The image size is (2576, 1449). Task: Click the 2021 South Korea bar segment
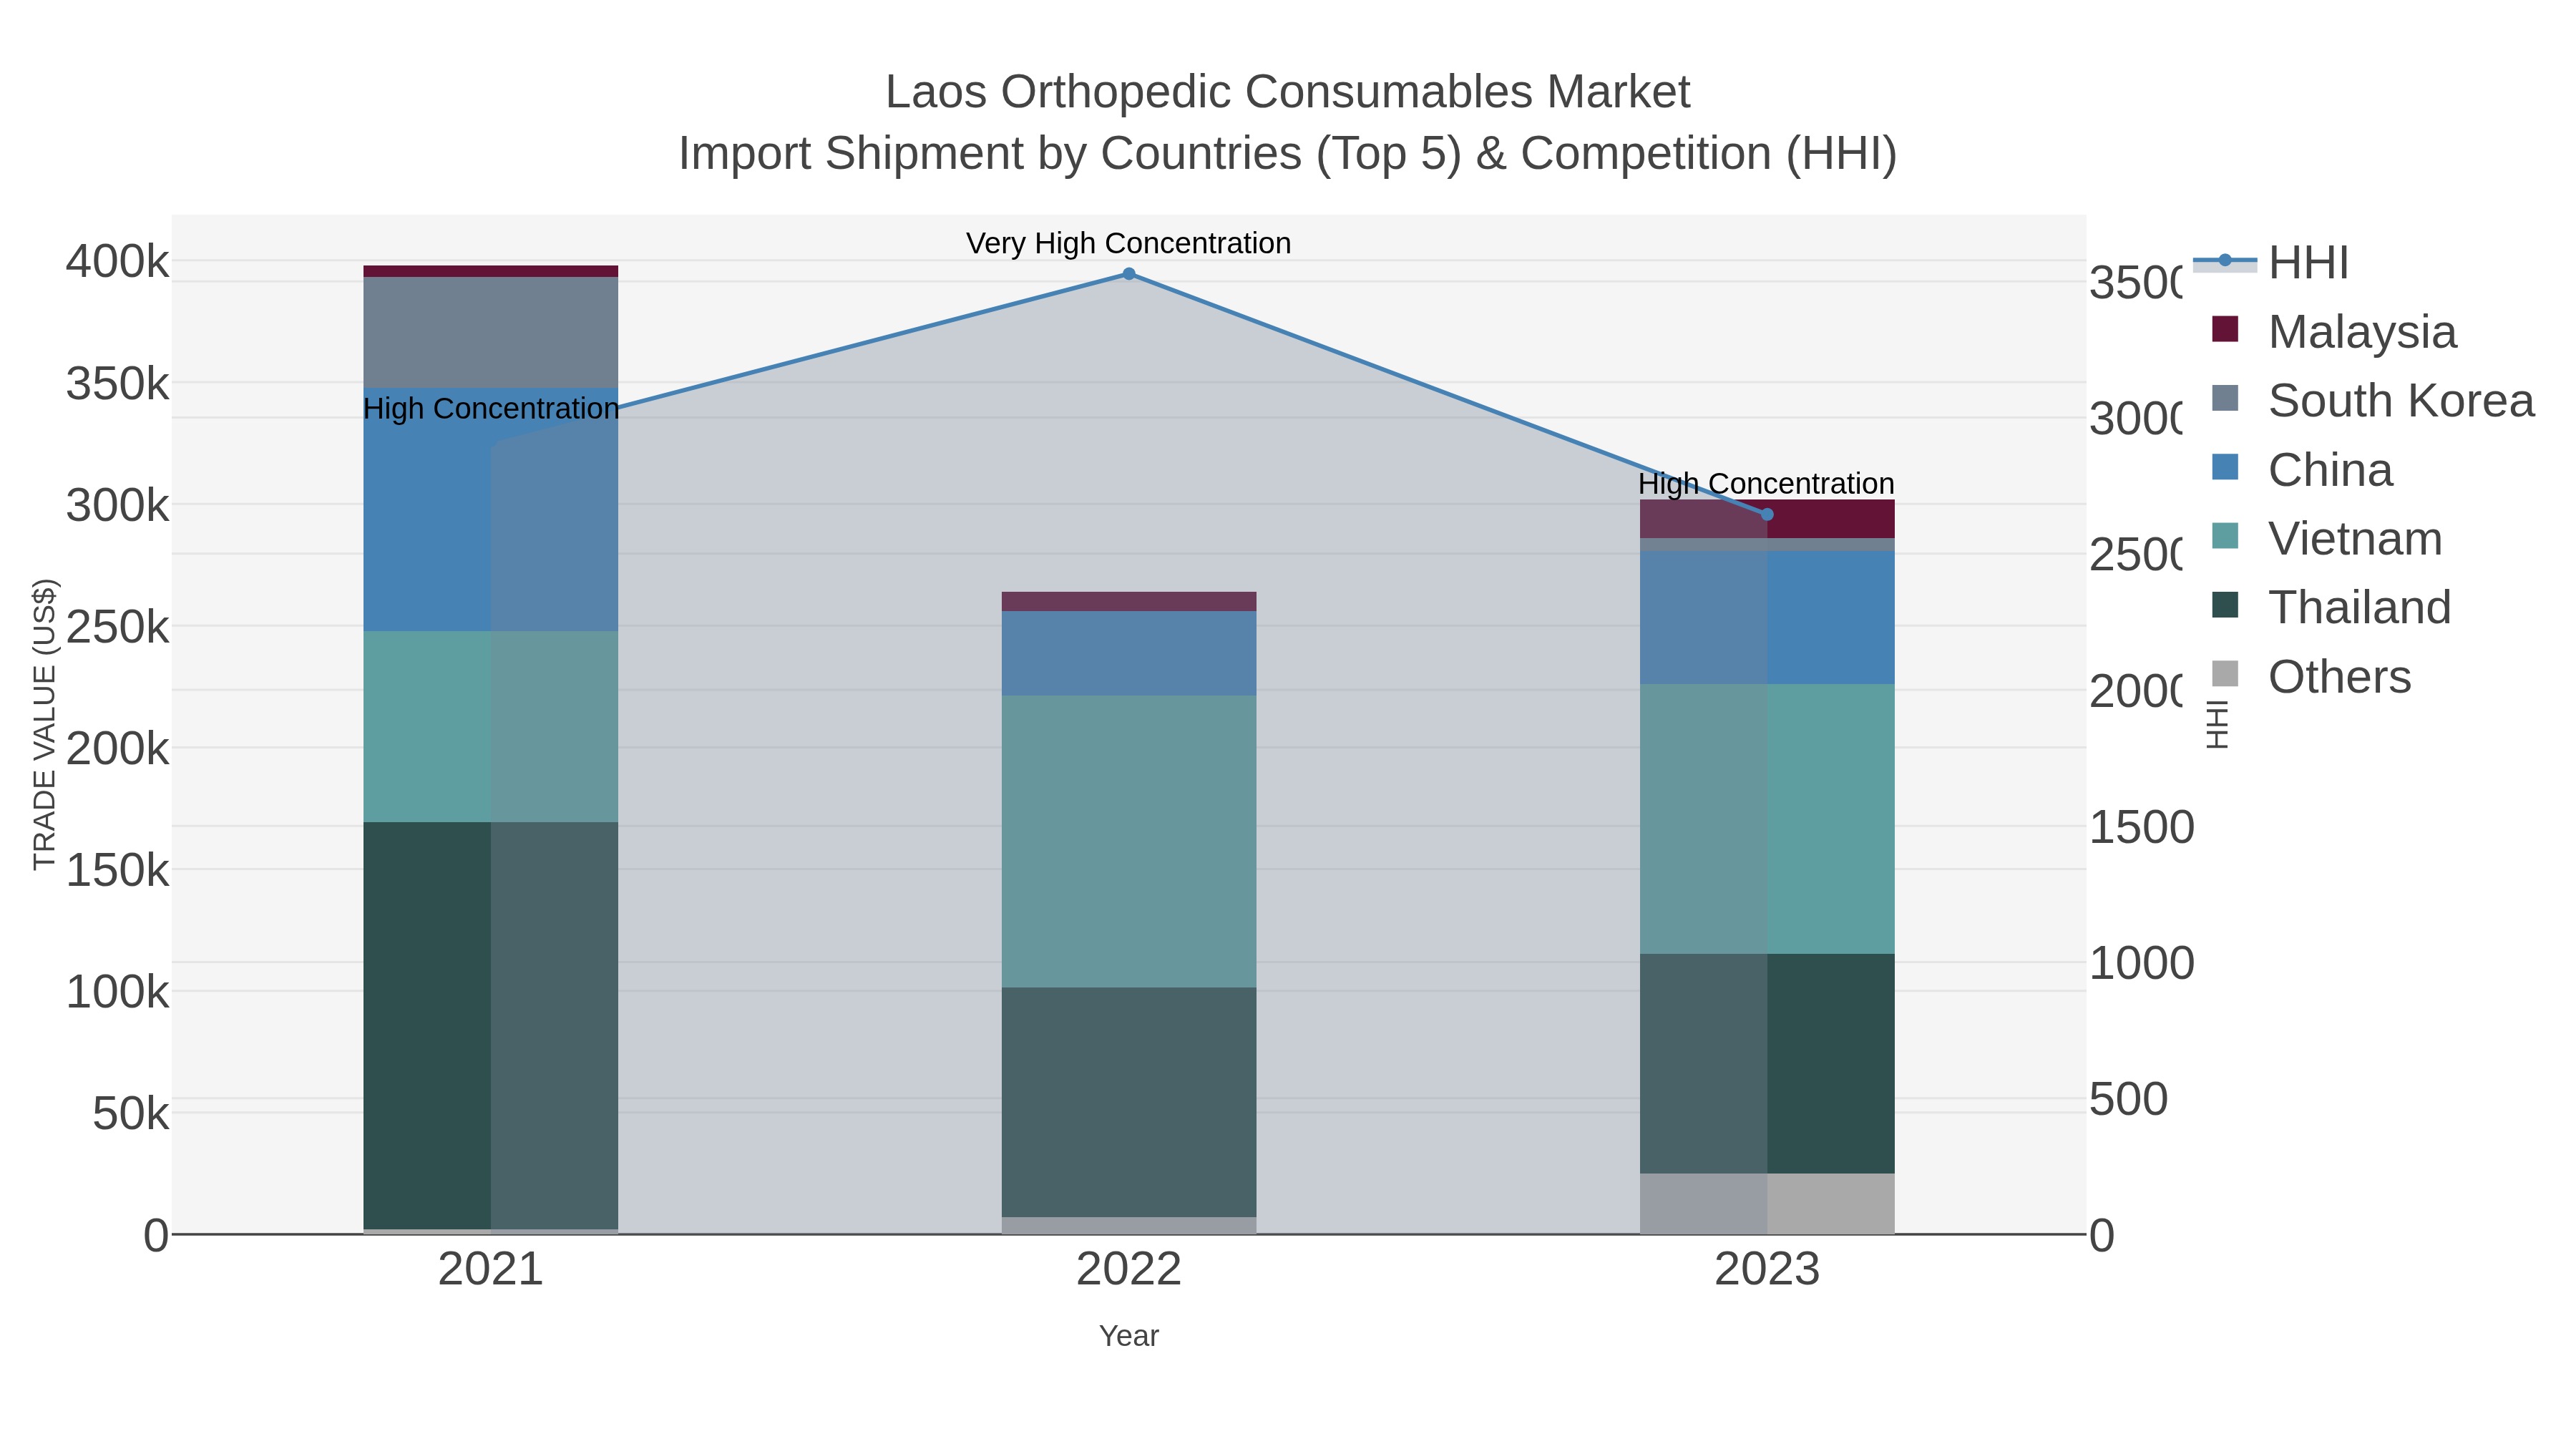[491, 332]
